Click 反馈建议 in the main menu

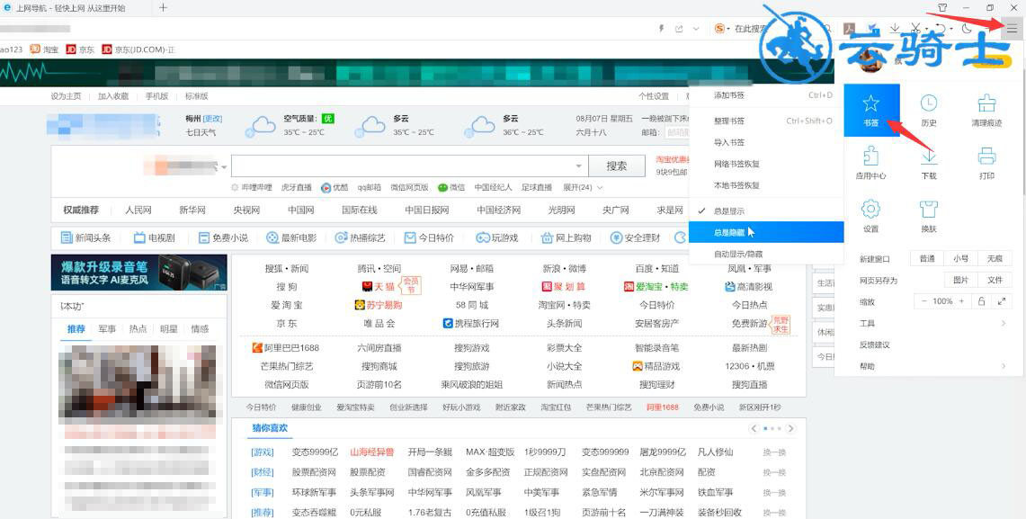click(x=875, y=345)
